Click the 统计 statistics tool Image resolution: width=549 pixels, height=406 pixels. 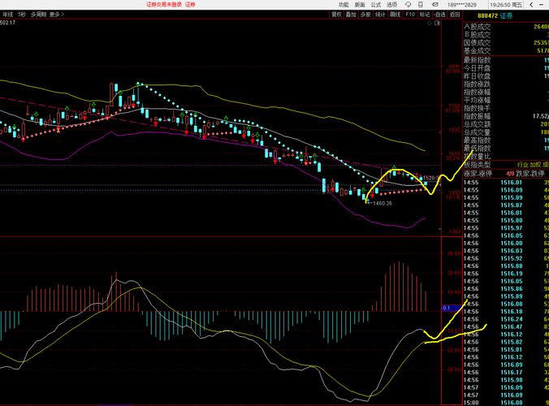[x=380, y=14]
